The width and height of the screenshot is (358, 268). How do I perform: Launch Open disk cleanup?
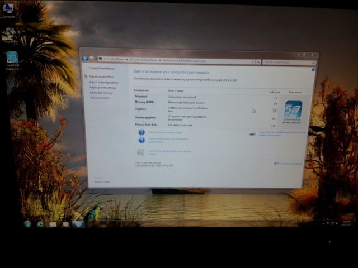coord(101,93)
